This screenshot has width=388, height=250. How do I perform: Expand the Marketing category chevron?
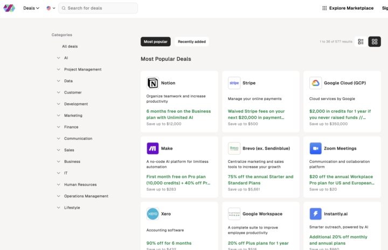[58, 115]
